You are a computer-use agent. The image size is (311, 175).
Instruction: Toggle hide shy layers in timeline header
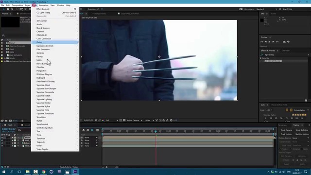(84, 130)
